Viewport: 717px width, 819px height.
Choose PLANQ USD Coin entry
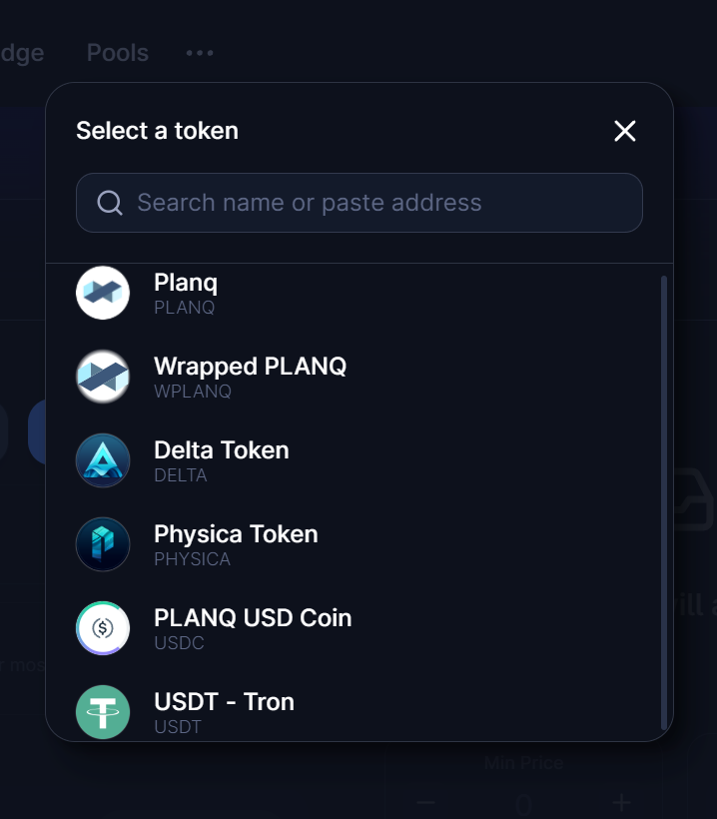pos(253,618)
